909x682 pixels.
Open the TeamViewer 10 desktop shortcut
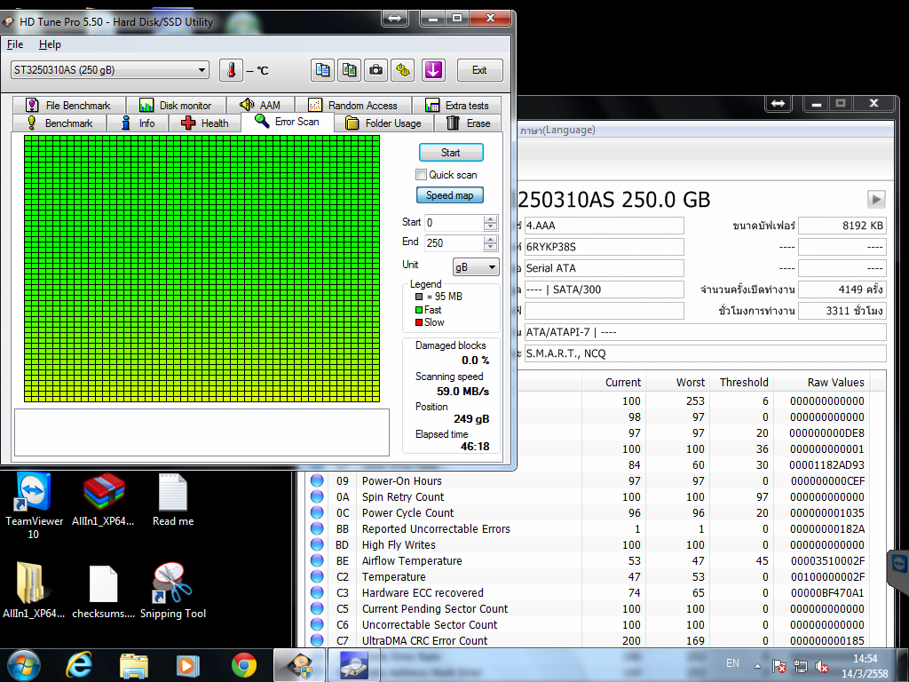(34, 505)
